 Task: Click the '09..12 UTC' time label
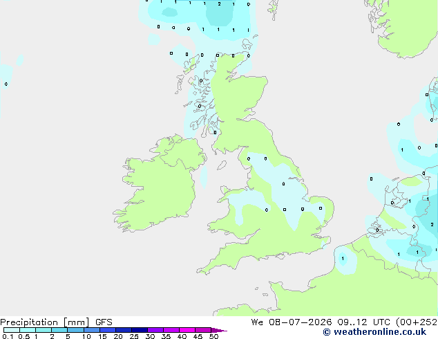[x=363, y=322]
